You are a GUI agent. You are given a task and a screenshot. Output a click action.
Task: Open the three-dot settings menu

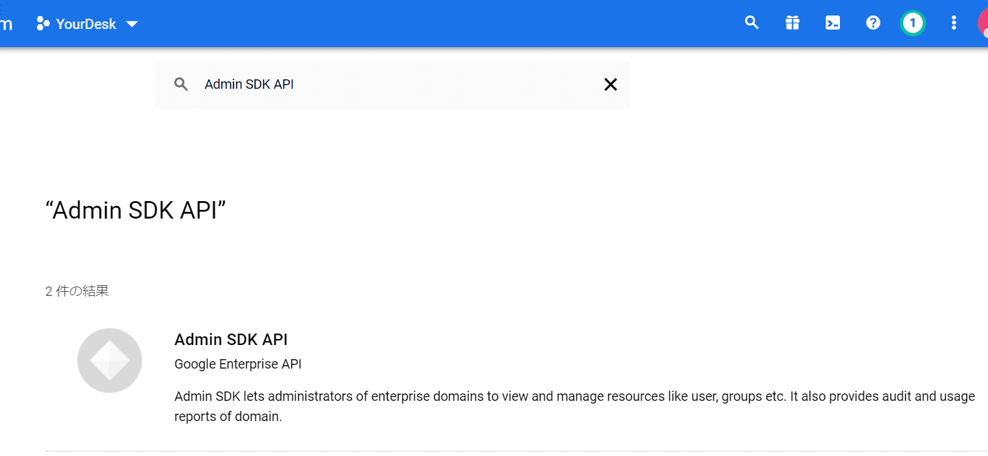click(x=954, y=23)
